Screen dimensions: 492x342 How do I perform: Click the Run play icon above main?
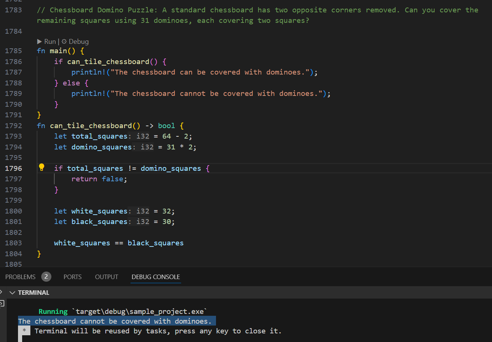(x=40, y=42)
